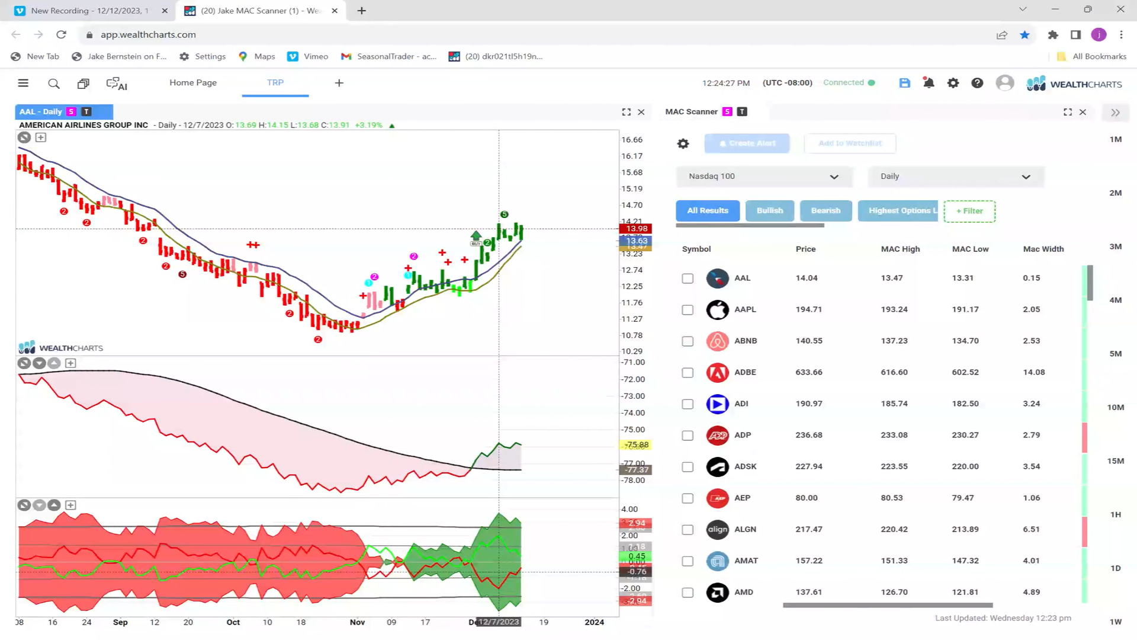
Task: Collapse the right sidebar with double chevron
Action: [1115, 113]
